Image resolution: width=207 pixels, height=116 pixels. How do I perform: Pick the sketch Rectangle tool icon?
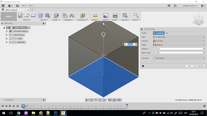(x=33, y=16)
